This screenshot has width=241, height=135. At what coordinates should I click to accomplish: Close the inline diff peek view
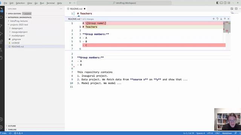(229, 19)
